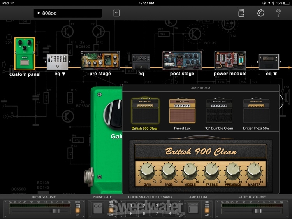This screenshot has height=219, width=292.
Task: Select the black eq module between pre and post stage
Action: tap(141, 62)
